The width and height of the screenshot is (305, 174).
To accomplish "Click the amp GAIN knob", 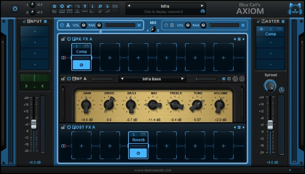I will (86, 105).
